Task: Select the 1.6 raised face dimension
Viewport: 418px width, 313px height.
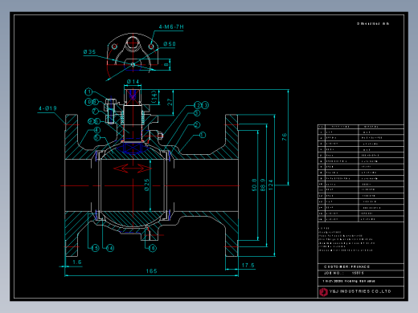Action: tap(77, 262)
